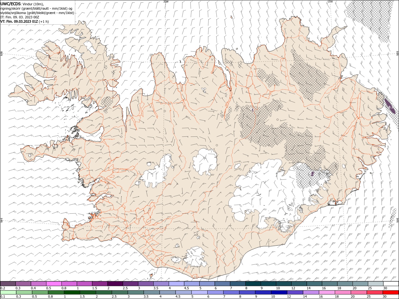
Task: Click the light green 0.3 swatch in lower legend row
Action: pos(24,292)
